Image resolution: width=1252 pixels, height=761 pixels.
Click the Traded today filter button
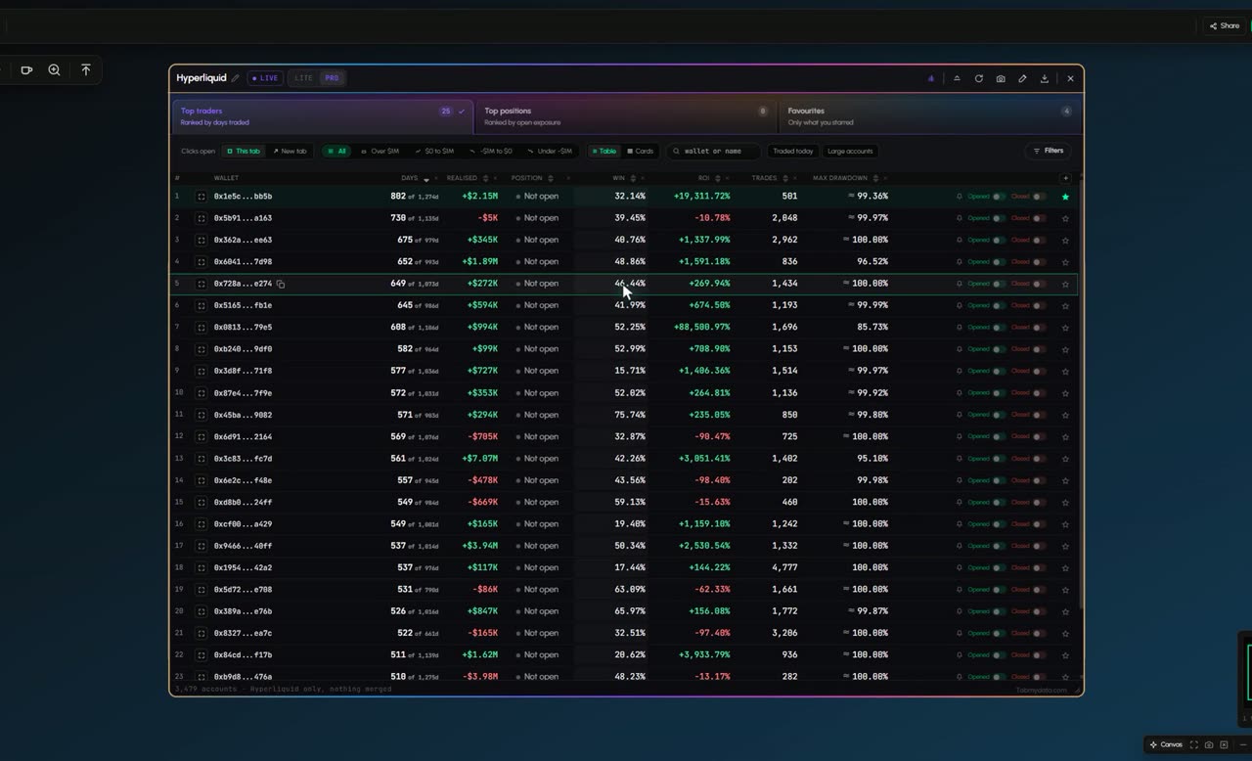pos(792,152)
